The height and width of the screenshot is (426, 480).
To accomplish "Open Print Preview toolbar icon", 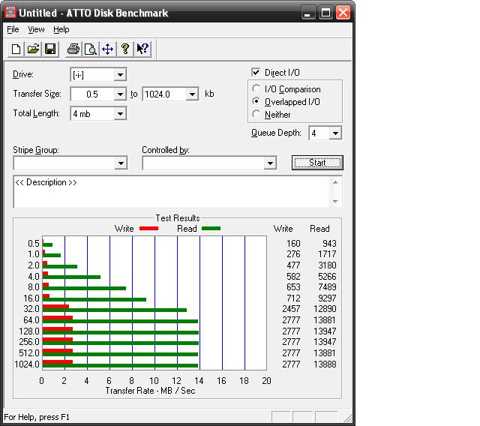I will pyautogui.click(x=91, y=49).
